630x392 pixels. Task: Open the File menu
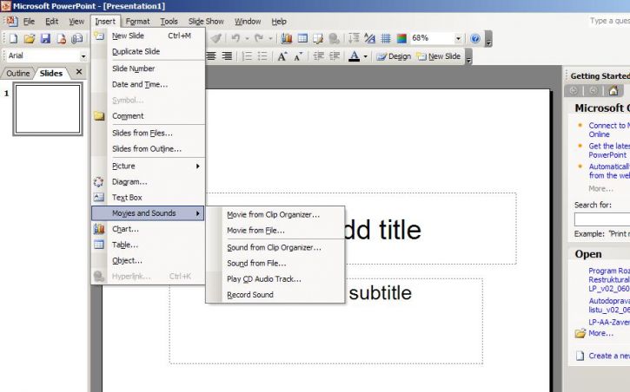point(29,21)
